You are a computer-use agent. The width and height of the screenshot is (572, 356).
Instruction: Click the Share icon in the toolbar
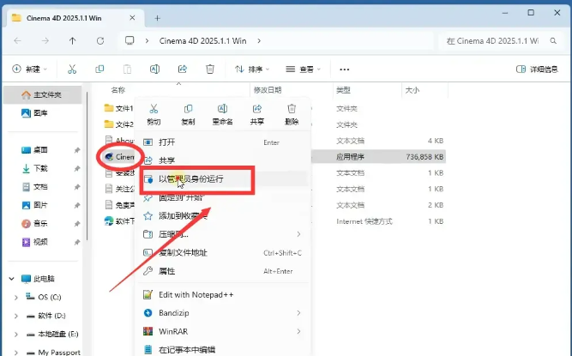tap(183, 69)
